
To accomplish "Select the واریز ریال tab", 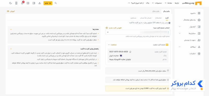I will coord(166,11).
